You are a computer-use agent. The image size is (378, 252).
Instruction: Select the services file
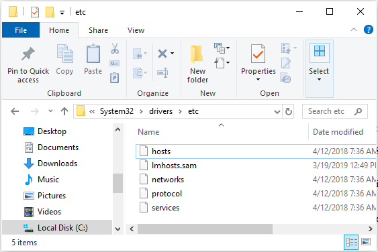coord(256,208)
